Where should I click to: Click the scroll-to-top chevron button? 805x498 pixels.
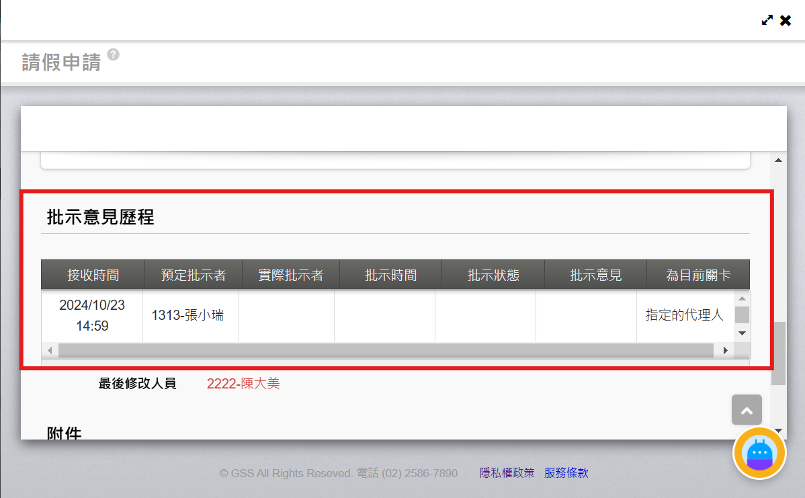pos(747,409)
